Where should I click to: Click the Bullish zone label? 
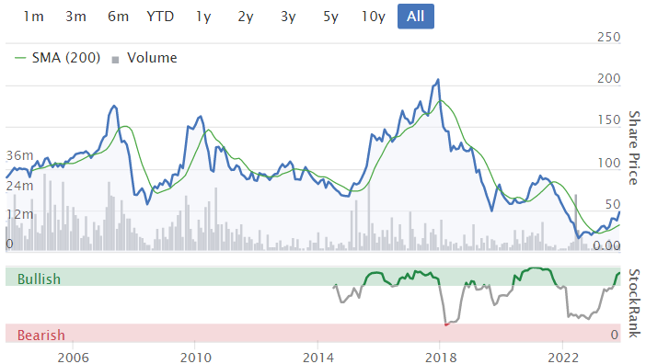coord(40,279)
